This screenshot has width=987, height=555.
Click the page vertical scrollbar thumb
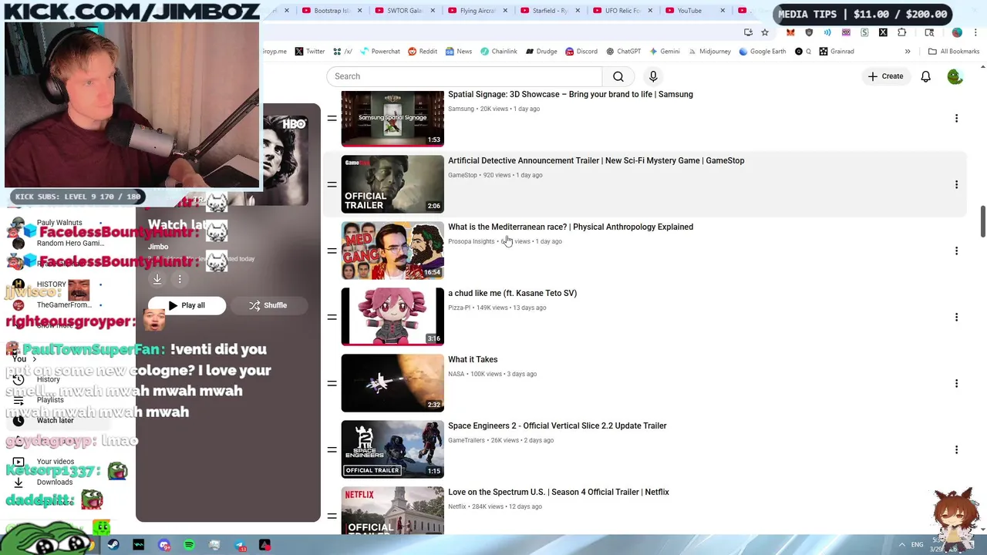coord(982,222)
